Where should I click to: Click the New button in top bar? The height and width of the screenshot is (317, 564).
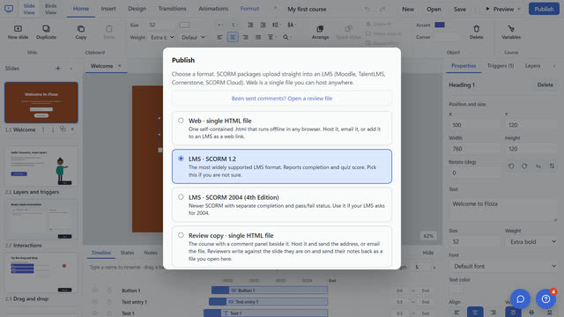[407, 9]
